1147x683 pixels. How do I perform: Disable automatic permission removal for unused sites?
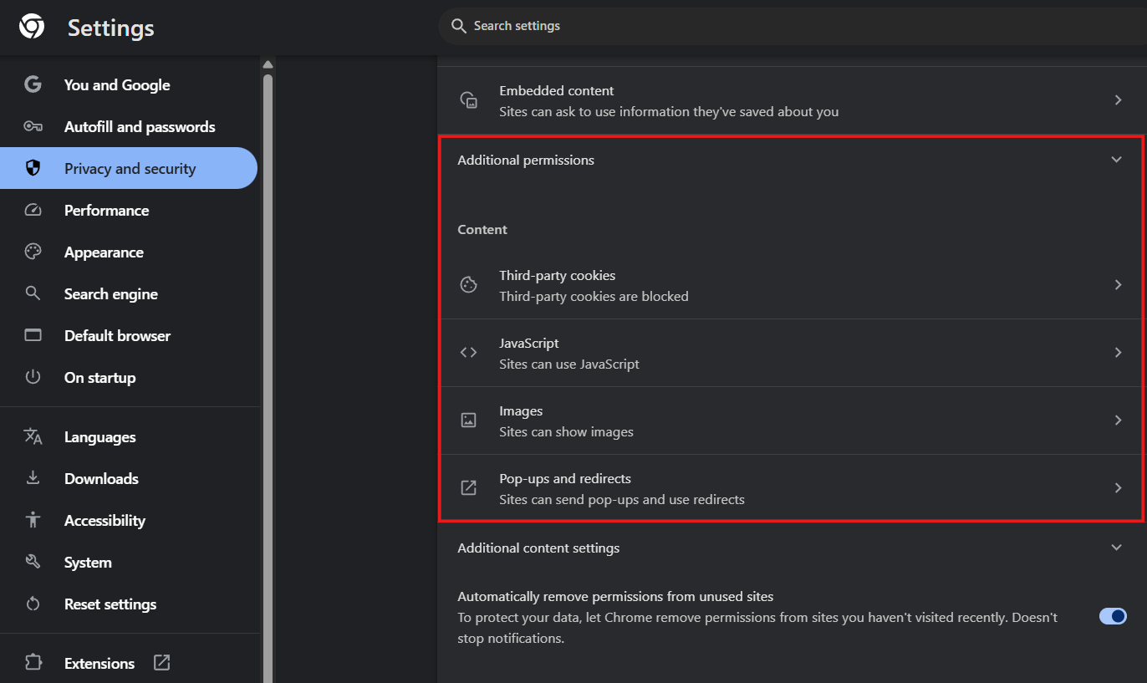point(1112,616)
